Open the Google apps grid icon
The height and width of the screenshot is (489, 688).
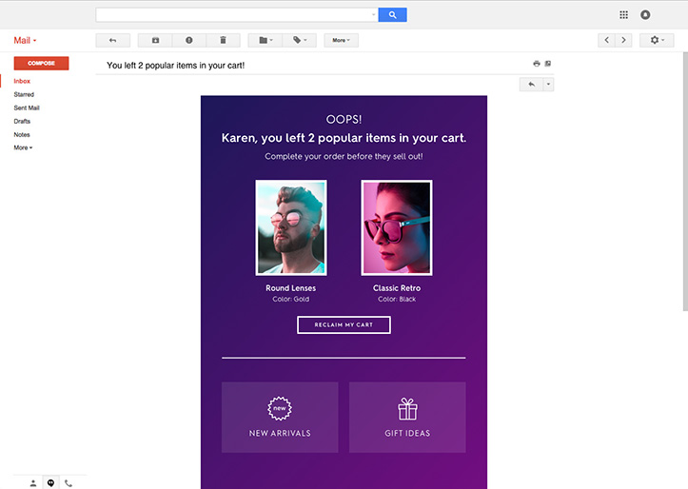[x=623, y=15]
